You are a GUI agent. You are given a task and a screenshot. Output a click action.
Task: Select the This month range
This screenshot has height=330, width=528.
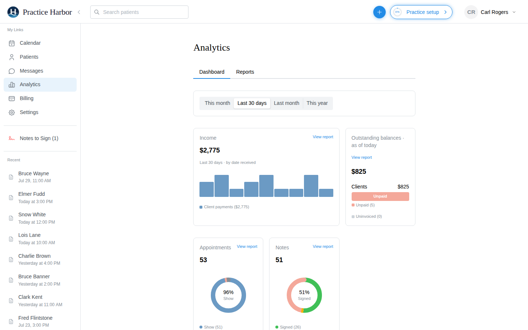[x=217, y=103]
